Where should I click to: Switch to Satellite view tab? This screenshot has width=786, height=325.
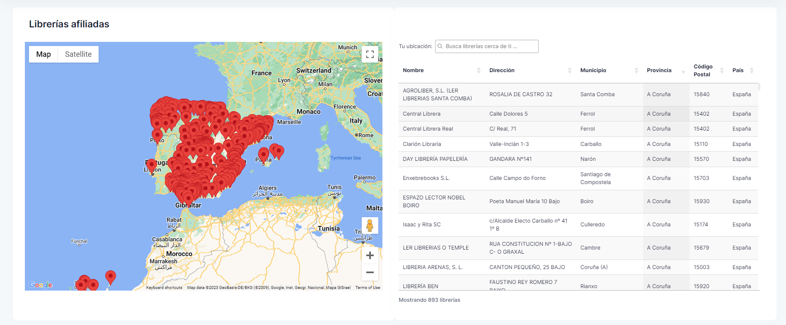pos(78,54)
